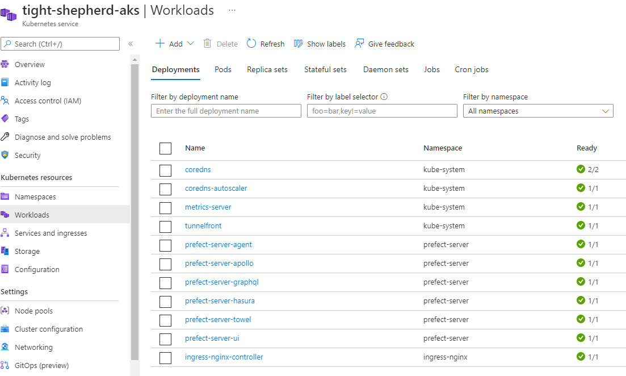The width and height of the screenshot is (626, 376).
Task: Open the Replica sets tab
Action: pos(267,69)
